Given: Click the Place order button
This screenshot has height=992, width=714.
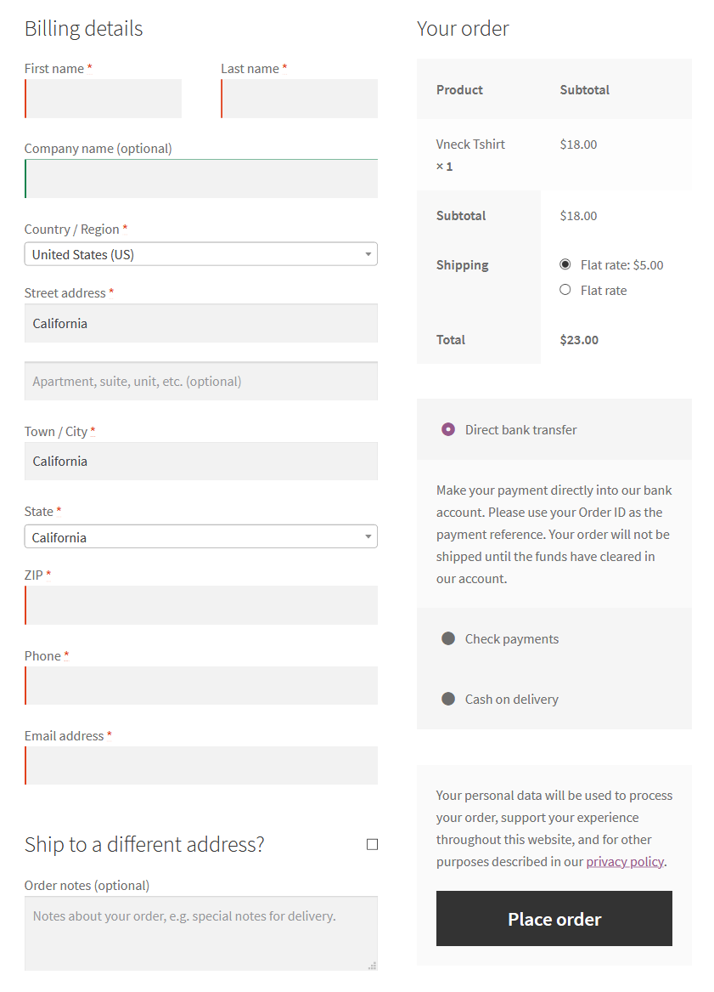Looking at the screenshot, I should tap(554, 919).
